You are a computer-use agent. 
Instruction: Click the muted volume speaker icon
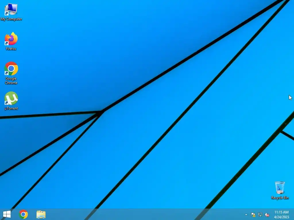tap(267, 215)
